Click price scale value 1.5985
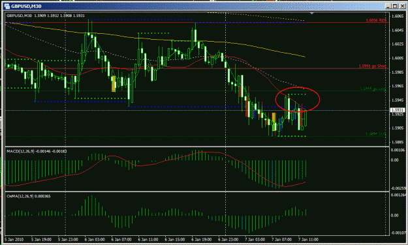Screen dimensions: 408x245 (x=398, y=72)
